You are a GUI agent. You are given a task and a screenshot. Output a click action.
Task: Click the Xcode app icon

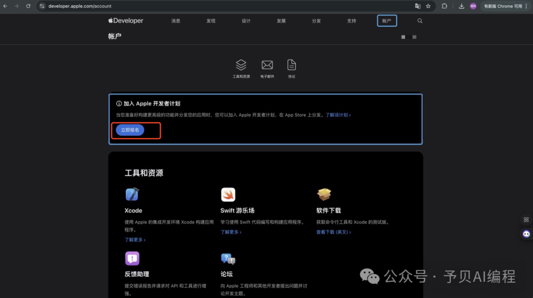(x=132, y=195)
